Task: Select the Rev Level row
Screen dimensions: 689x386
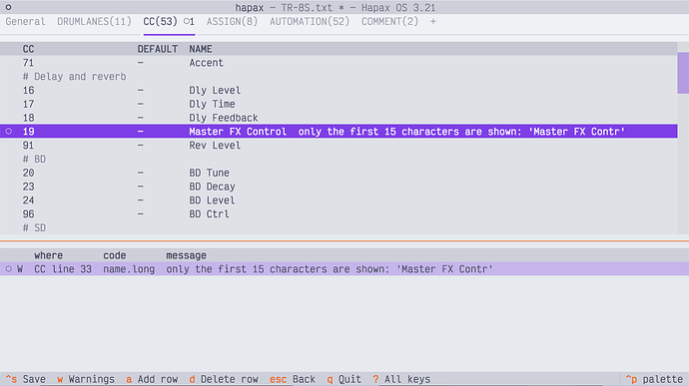Action: click(x=339, y=145)
